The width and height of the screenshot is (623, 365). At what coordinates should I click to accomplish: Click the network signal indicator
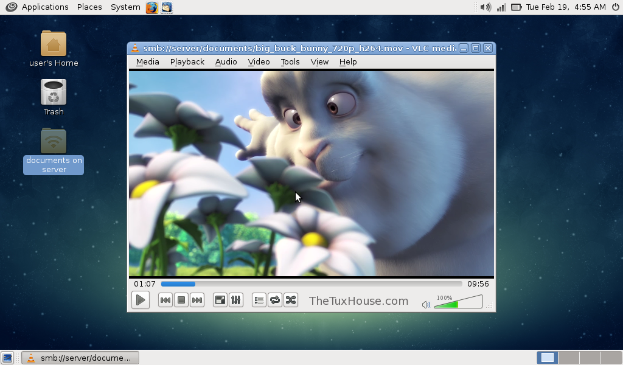[501, 7]
